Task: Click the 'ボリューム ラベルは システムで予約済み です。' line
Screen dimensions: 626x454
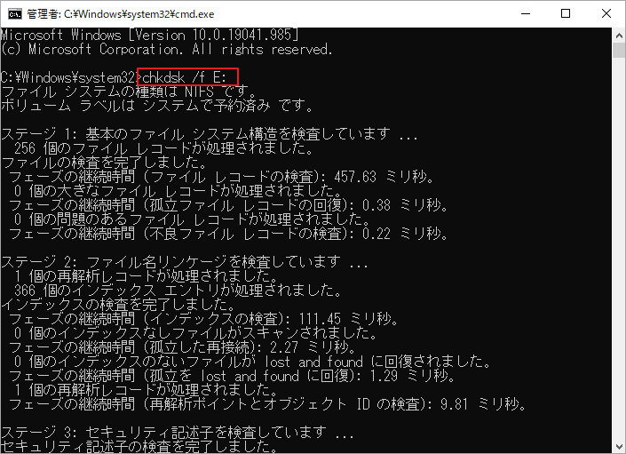Action: (x=157, y=106)
